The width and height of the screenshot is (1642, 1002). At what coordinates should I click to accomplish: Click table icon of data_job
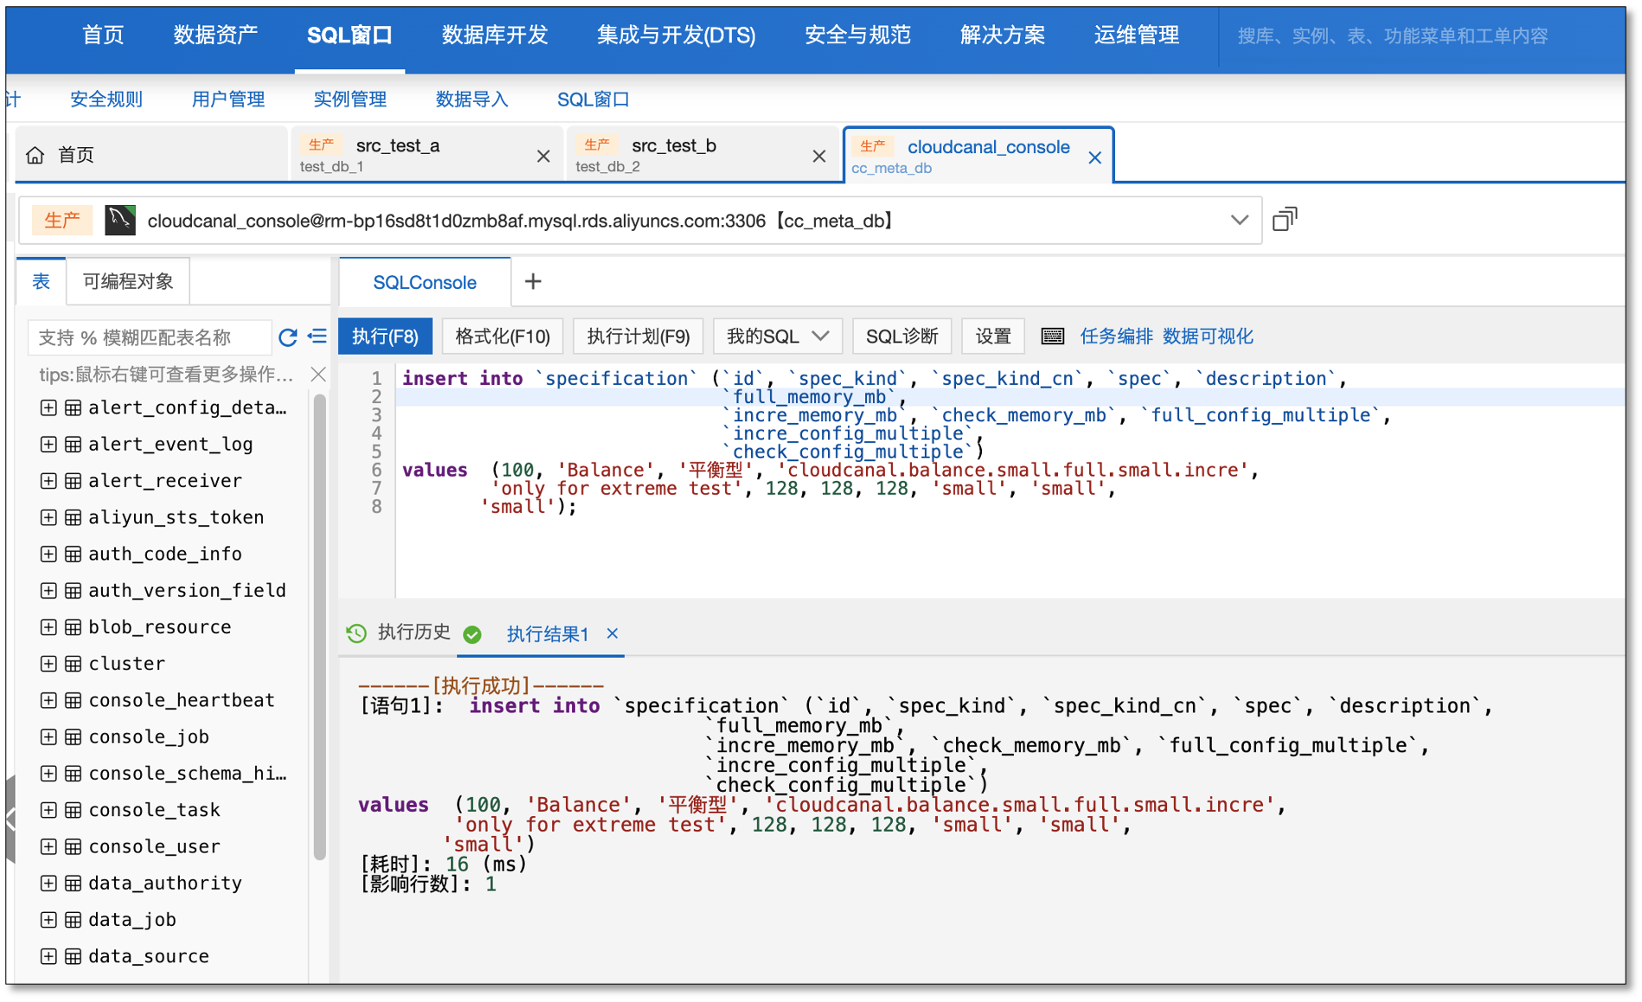pyautogui.click(x=74, y=920)
